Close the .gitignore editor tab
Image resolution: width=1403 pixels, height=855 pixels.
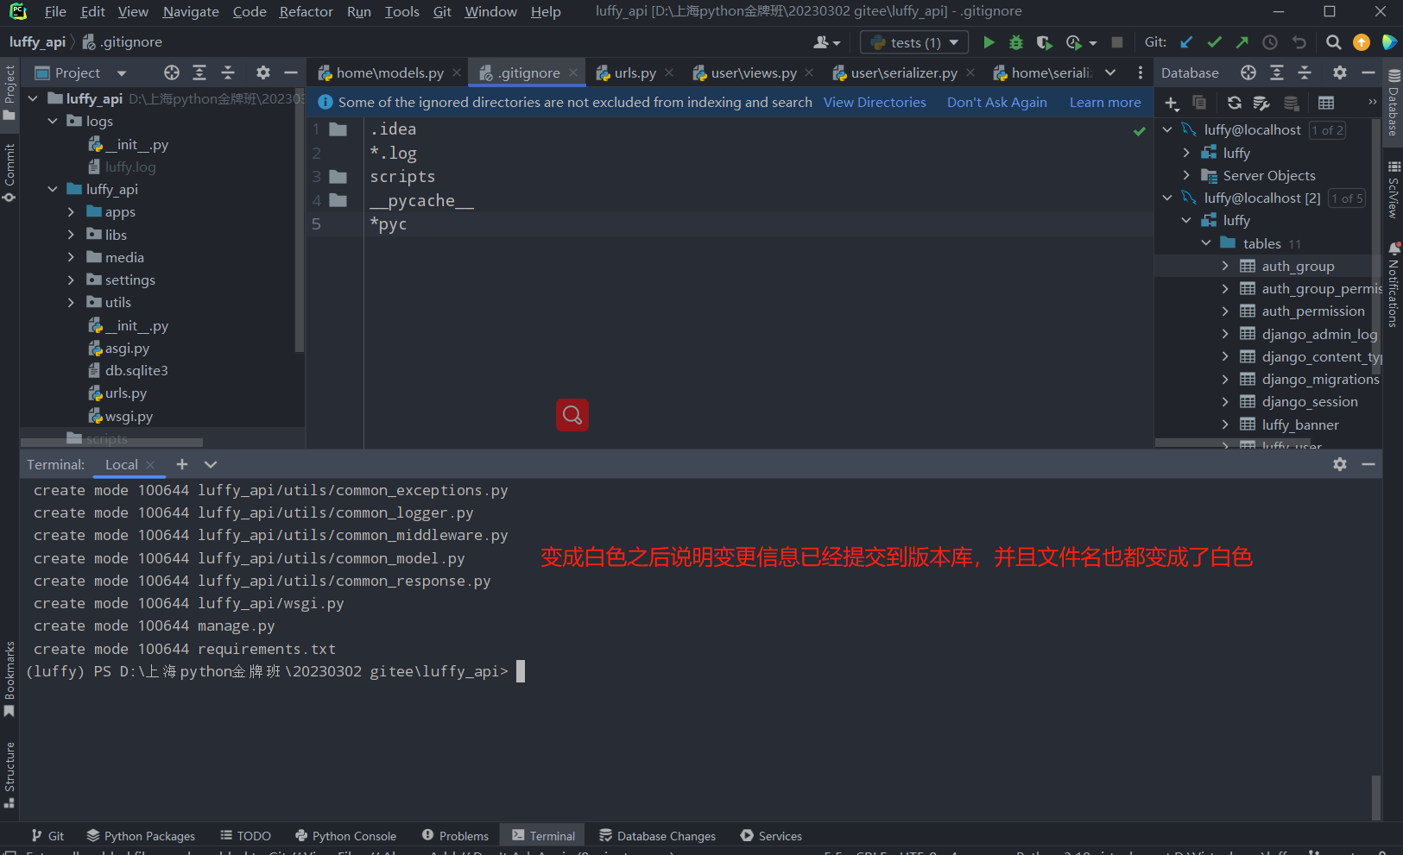click(573, 73)
